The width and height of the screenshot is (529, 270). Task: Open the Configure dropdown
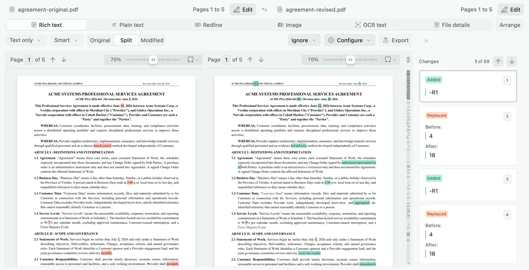click(x=350, y=40)
